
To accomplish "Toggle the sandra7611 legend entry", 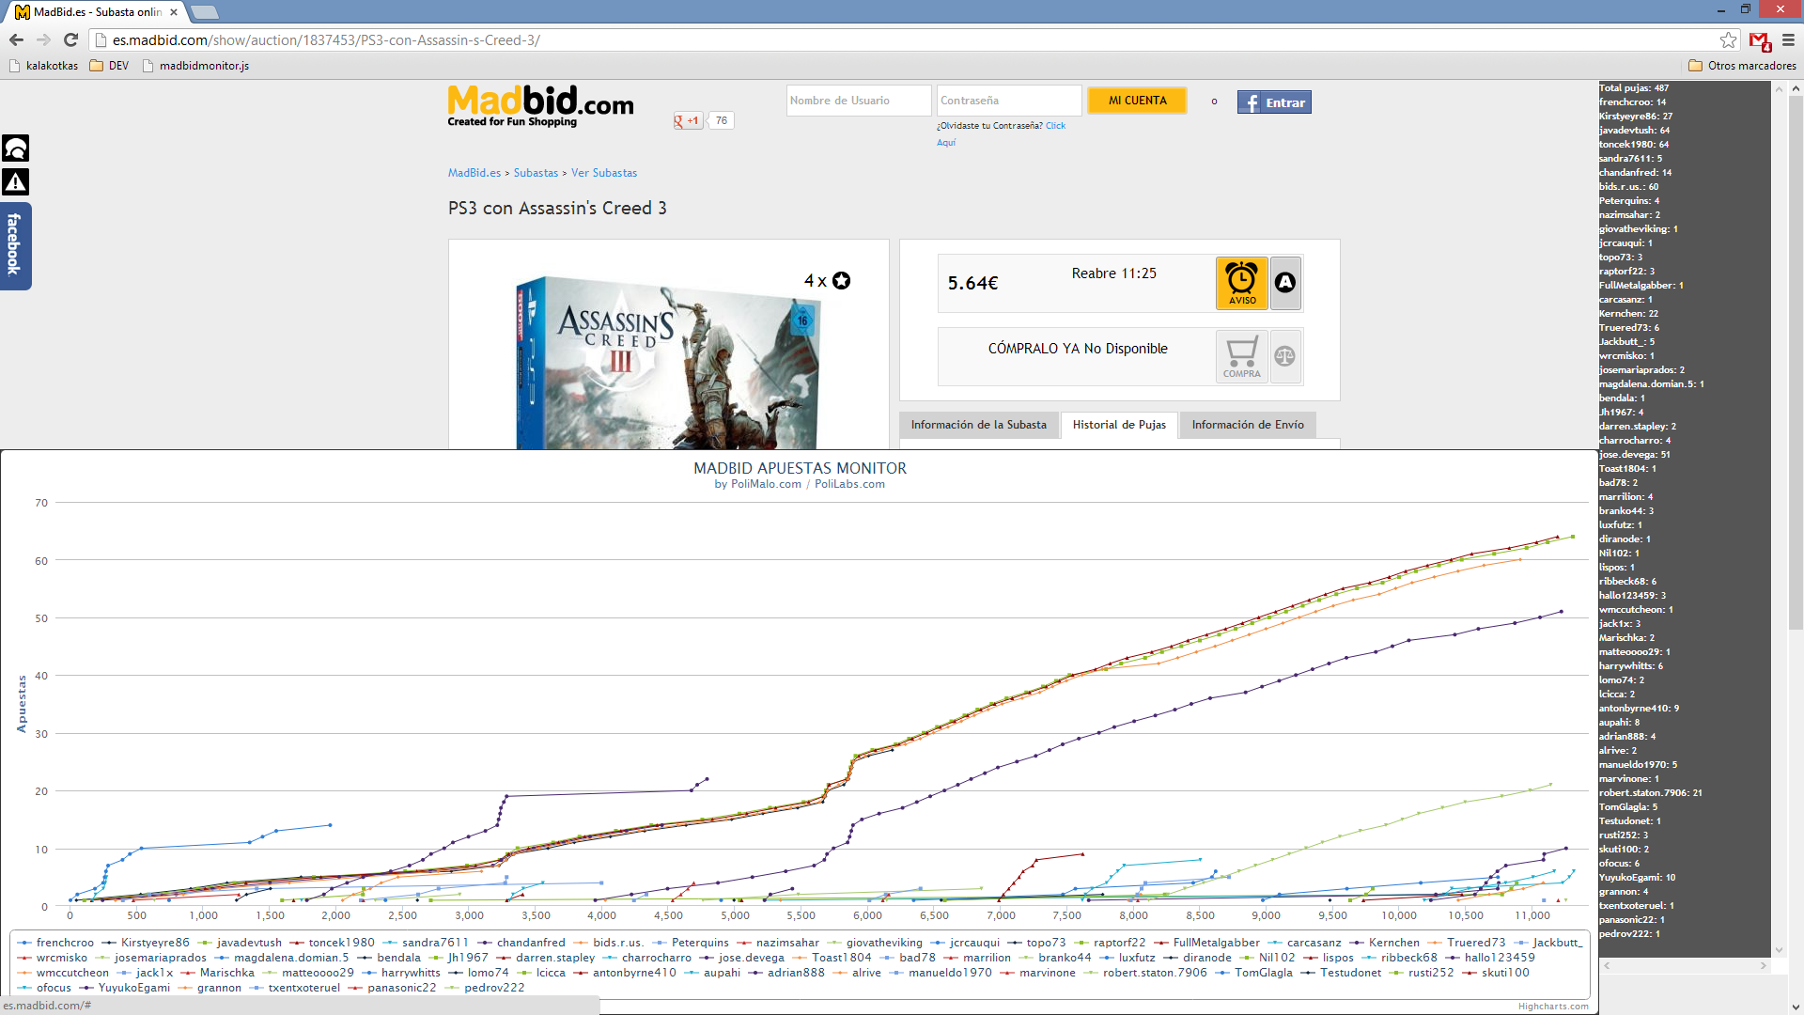I will tap(426, 943).
